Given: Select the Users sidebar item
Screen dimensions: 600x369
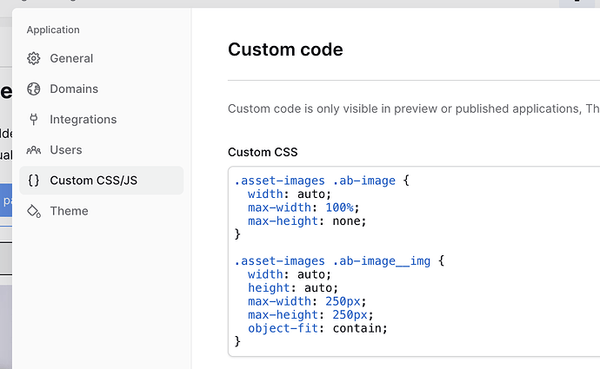Looking at the screenshot, I should (x=102, y=150).
